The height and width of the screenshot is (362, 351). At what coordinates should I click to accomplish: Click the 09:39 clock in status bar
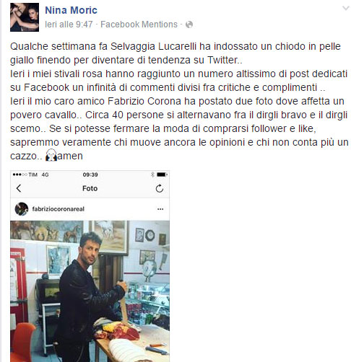pyautogui.click(x=90, y=175)
